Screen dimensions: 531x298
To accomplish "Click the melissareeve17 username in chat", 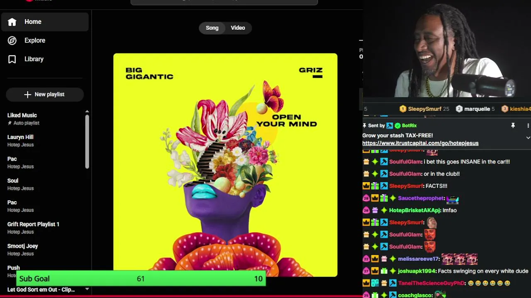I will point(418,259).
